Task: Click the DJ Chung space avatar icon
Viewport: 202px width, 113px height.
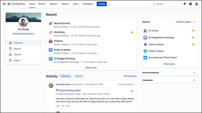Action: coord(145,31)
